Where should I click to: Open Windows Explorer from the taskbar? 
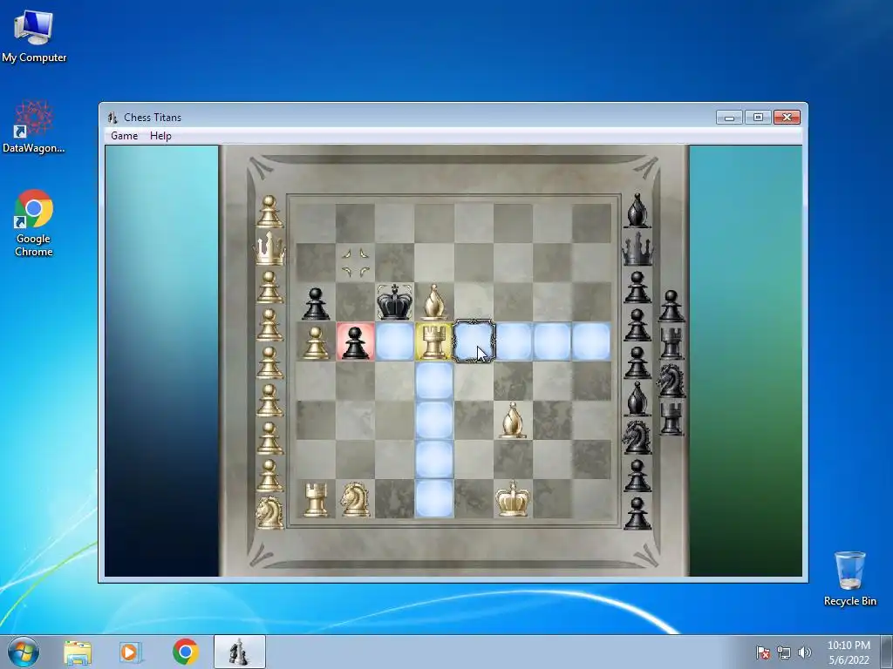point(78,652)
